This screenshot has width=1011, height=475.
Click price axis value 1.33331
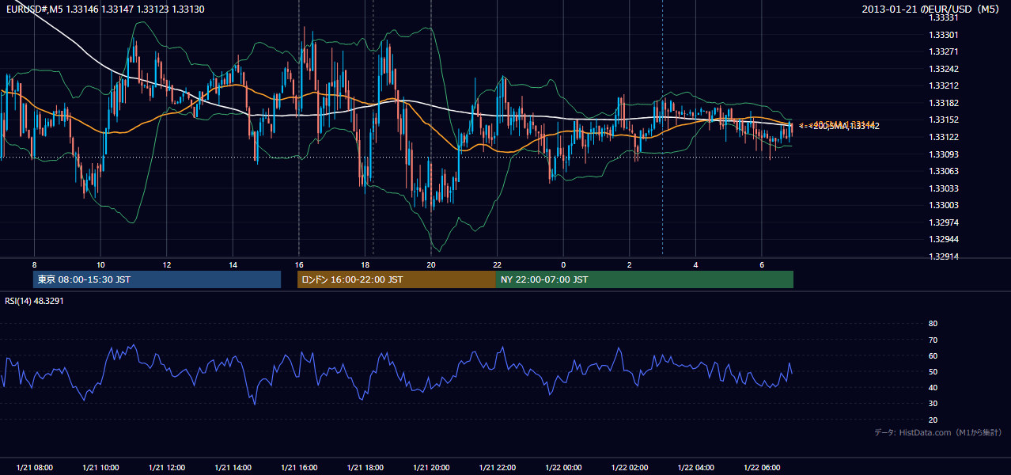(944, 17)
